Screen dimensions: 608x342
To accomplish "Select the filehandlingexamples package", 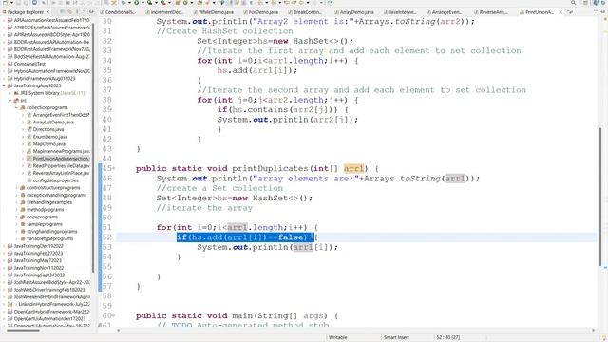I will coord(46,202).
